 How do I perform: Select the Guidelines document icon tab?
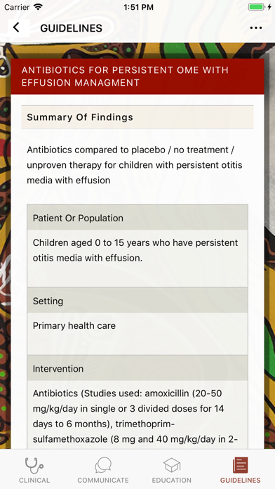pos(240,470)
